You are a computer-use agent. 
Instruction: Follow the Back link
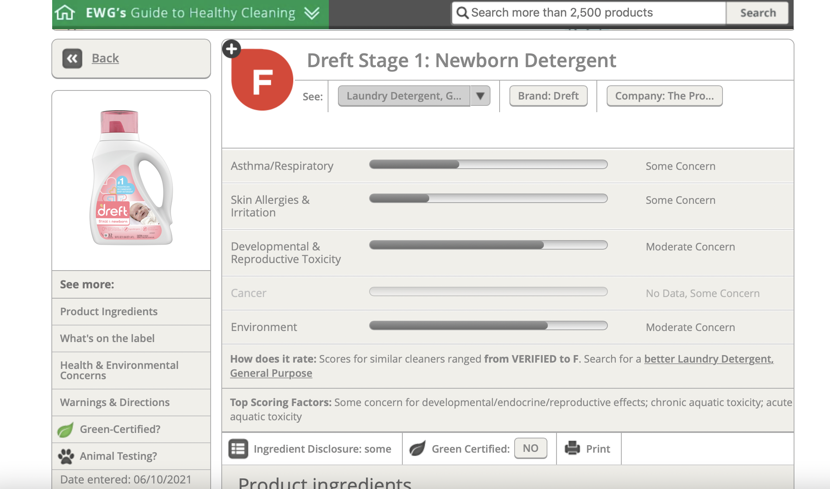pyautogui.click(x=105, y=58)
